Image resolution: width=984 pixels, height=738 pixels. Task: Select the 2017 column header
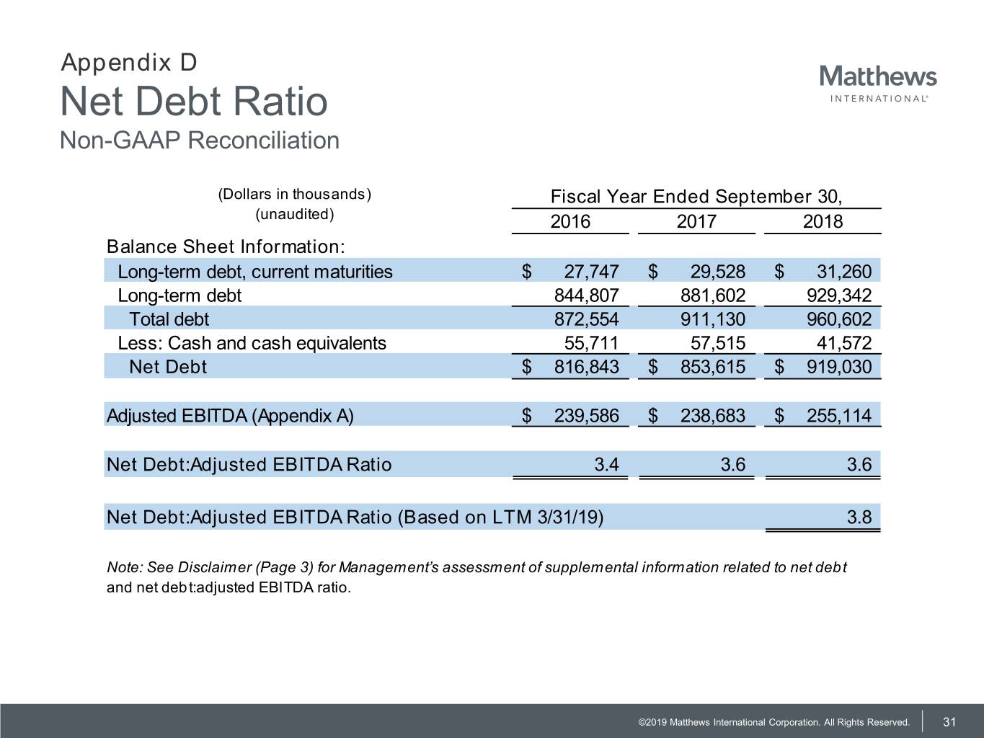click(x=696, y=221)
